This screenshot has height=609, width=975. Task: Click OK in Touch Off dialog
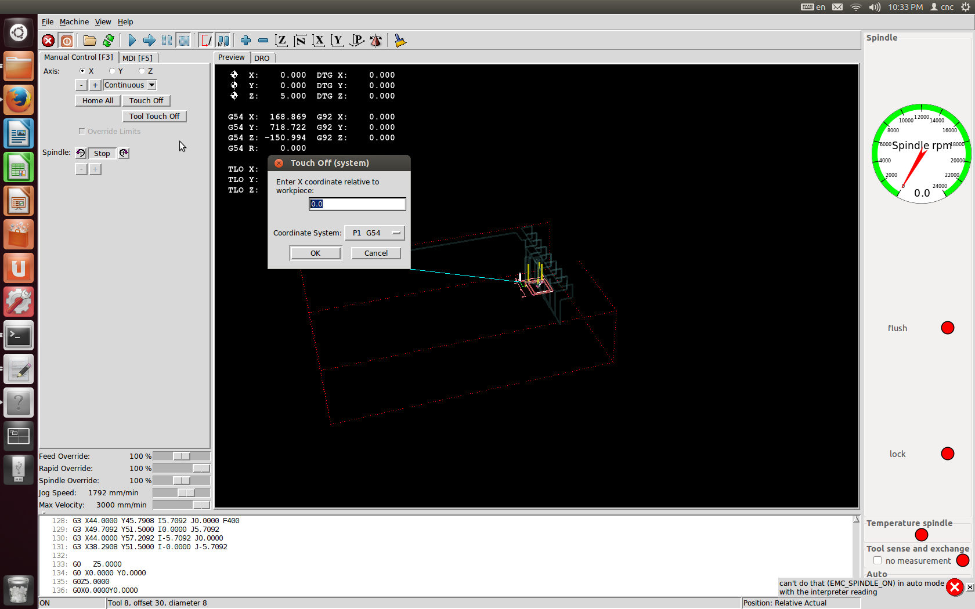pos(315,253)
